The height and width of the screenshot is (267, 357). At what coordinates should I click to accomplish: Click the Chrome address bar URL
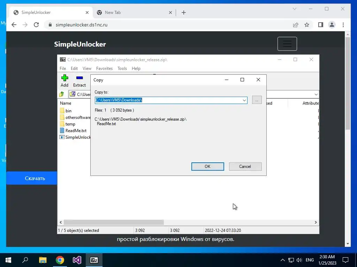(82, 25)
